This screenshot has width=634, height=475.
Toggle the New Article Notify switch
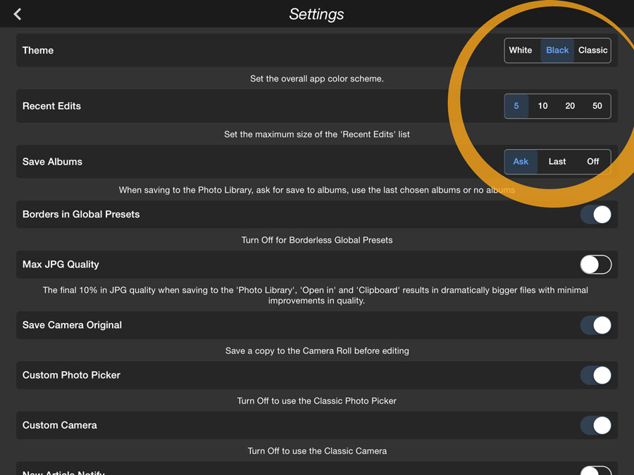[595, 471]
